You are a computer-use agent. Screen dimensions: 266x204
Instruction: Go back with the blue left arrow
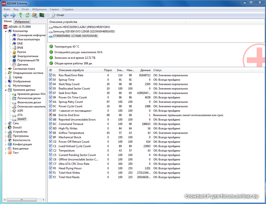click(6, 15)
